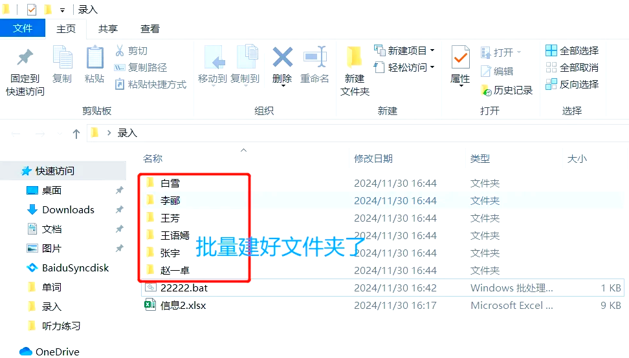The height and width of the screenshot is (358, 629).
Task: Pin folder to Quick access (固定到快速访问)
Action: tap(25, 72)
